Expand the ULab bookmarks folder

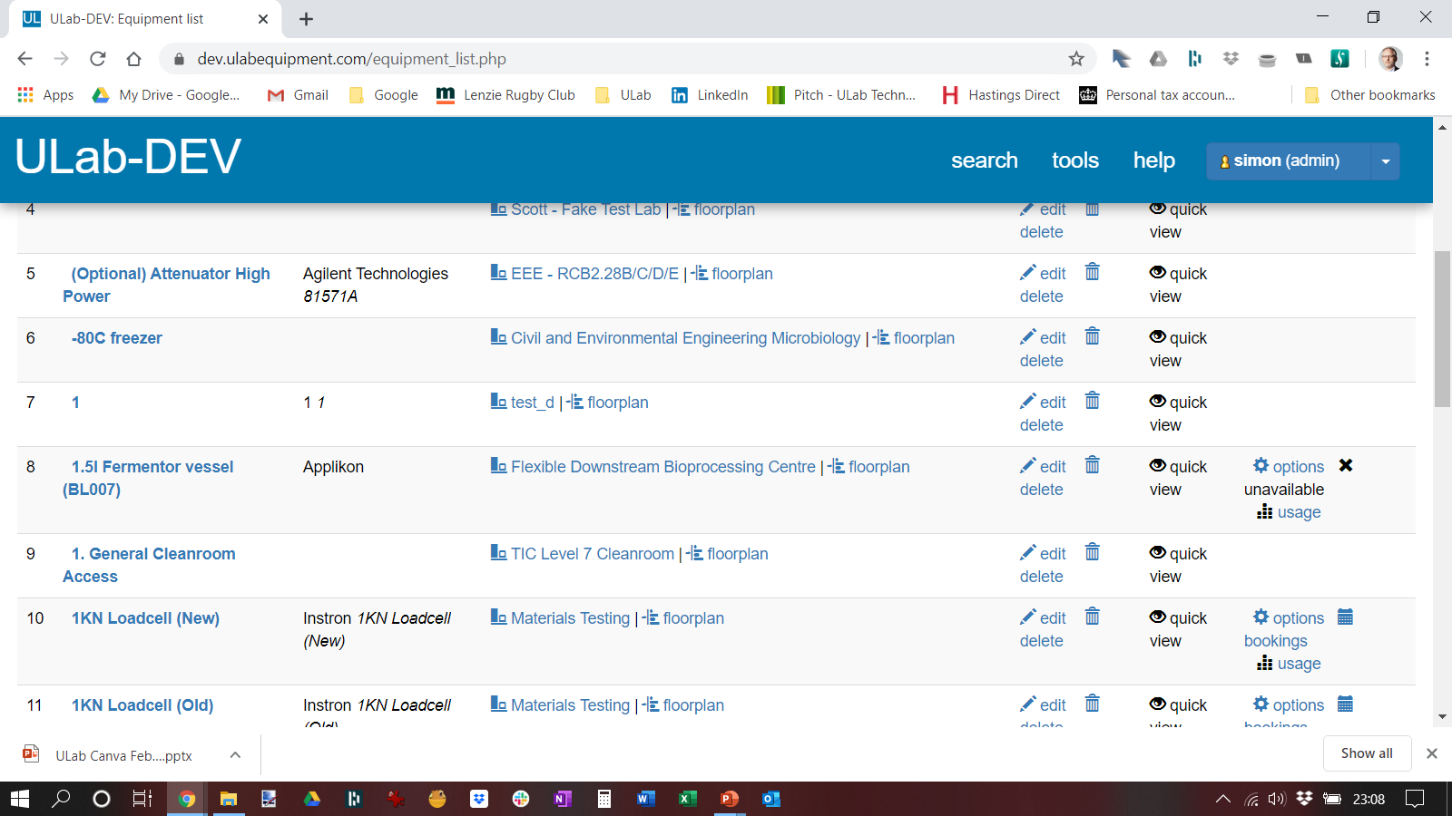pos(623,94)
